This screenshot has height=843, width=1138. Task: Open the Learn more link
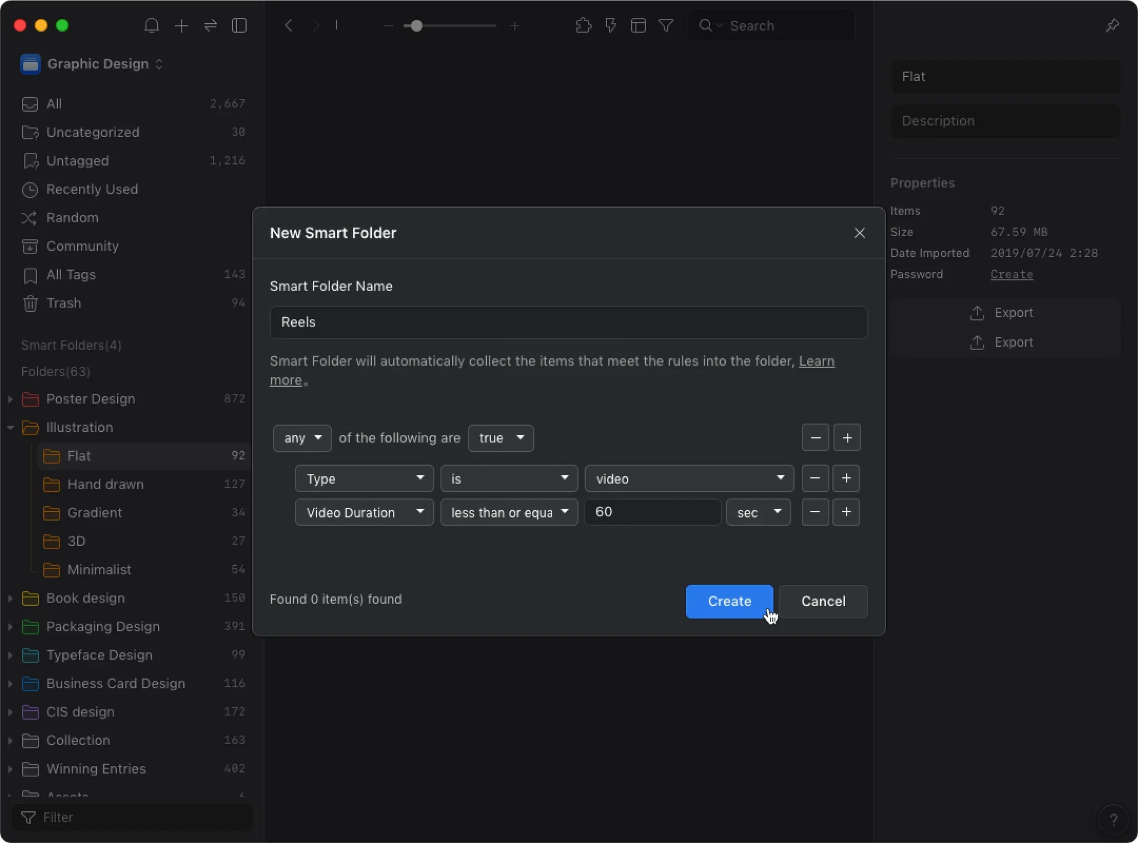pos(816,361)
